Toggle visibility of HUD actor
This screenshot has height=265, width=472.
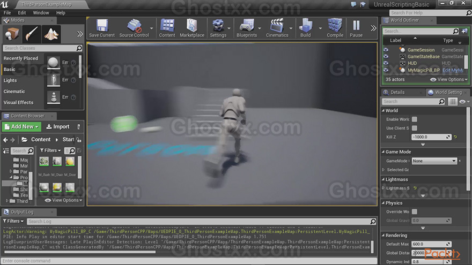[386, 63]
